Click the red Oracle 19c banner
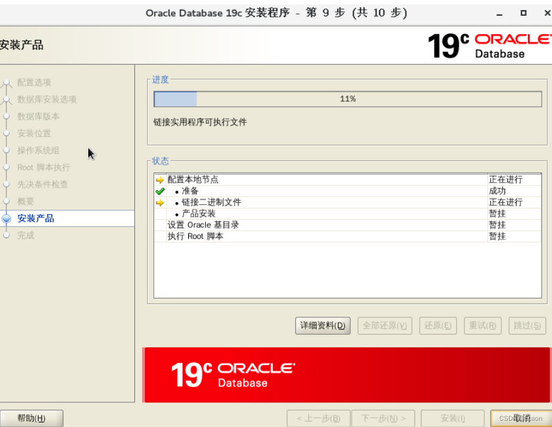 pos(347,375)
